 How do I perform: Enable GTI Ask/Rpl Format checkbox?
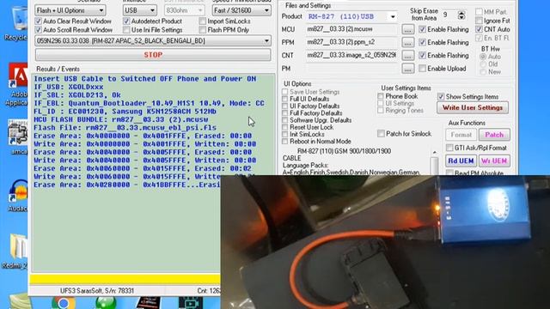pos(449,148)
